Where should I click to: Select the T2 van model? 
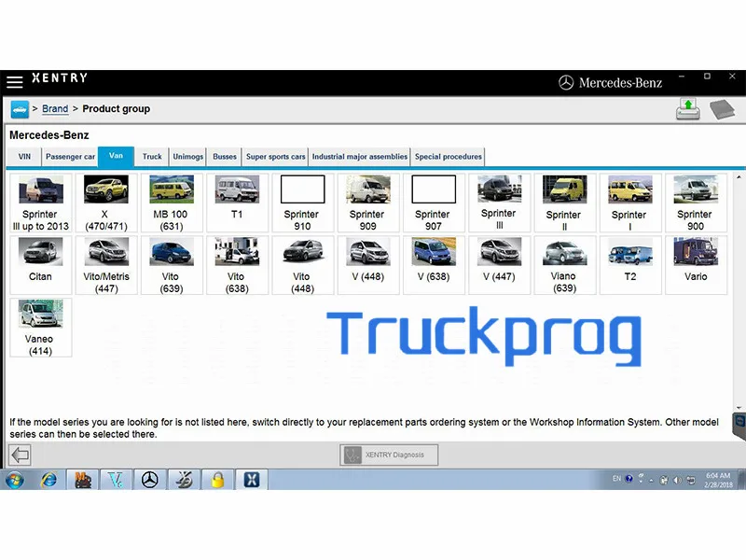click(630, 265)
